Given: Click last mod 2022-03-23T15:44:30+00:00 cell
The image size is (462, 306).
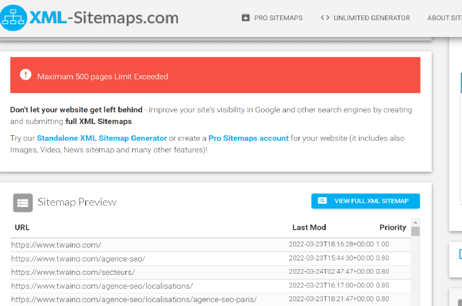Looking at the screenshot, I should tap(331, 258).
